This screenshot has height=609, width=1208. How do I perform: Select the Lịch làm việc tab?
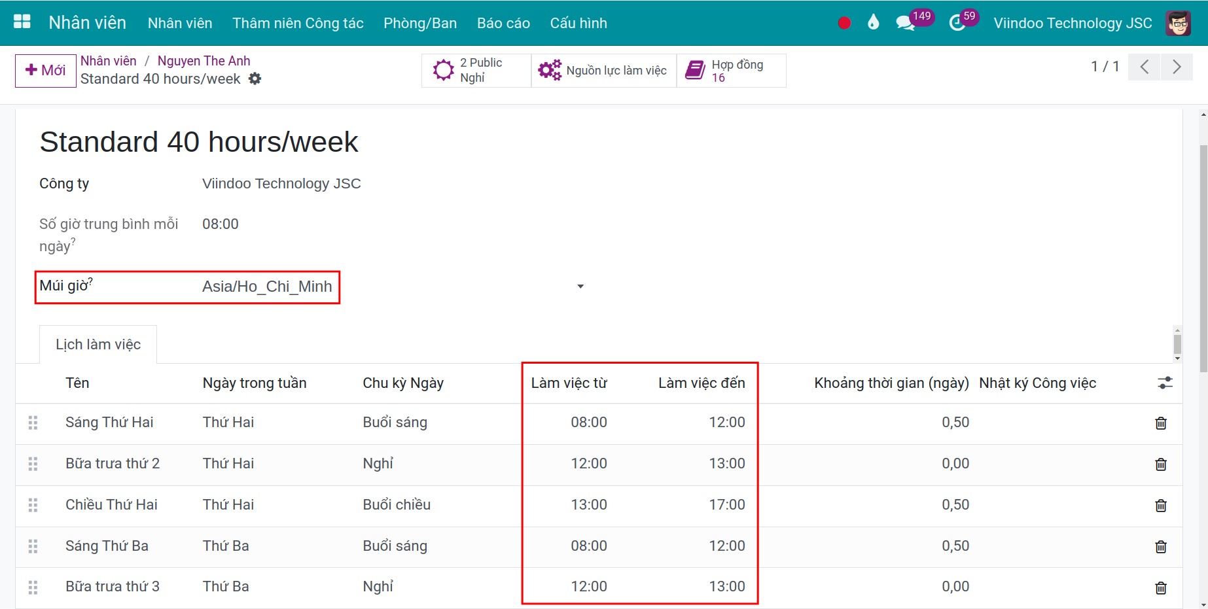click(98, 345)
